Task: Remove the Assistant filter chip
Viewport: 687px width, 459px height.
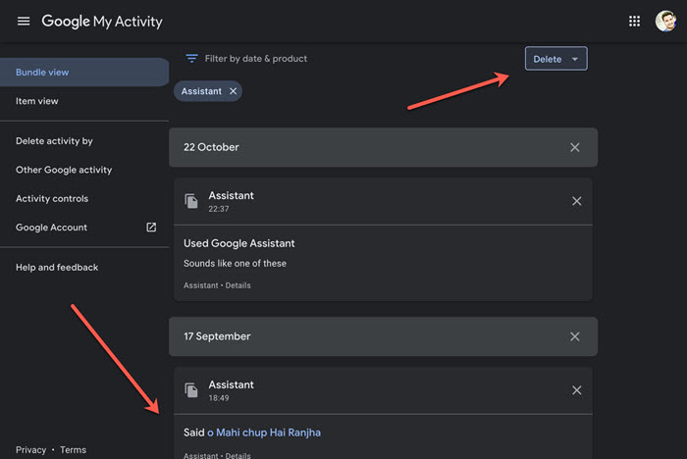Action: click(x=234, y=91)
